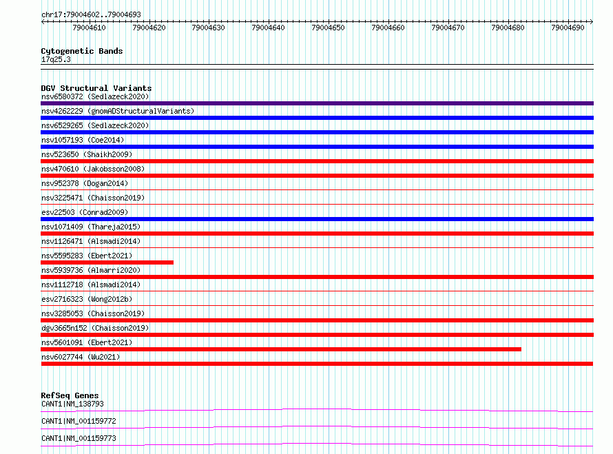Click the right arrow end of the ruler
613x454 pixels.
coord(592,22)
